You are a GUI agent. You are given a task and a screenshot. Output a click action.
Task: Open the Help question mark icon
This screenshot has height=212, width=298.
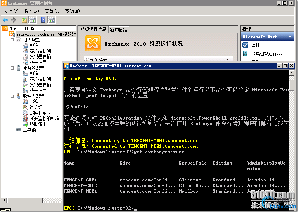click(43, 20)
